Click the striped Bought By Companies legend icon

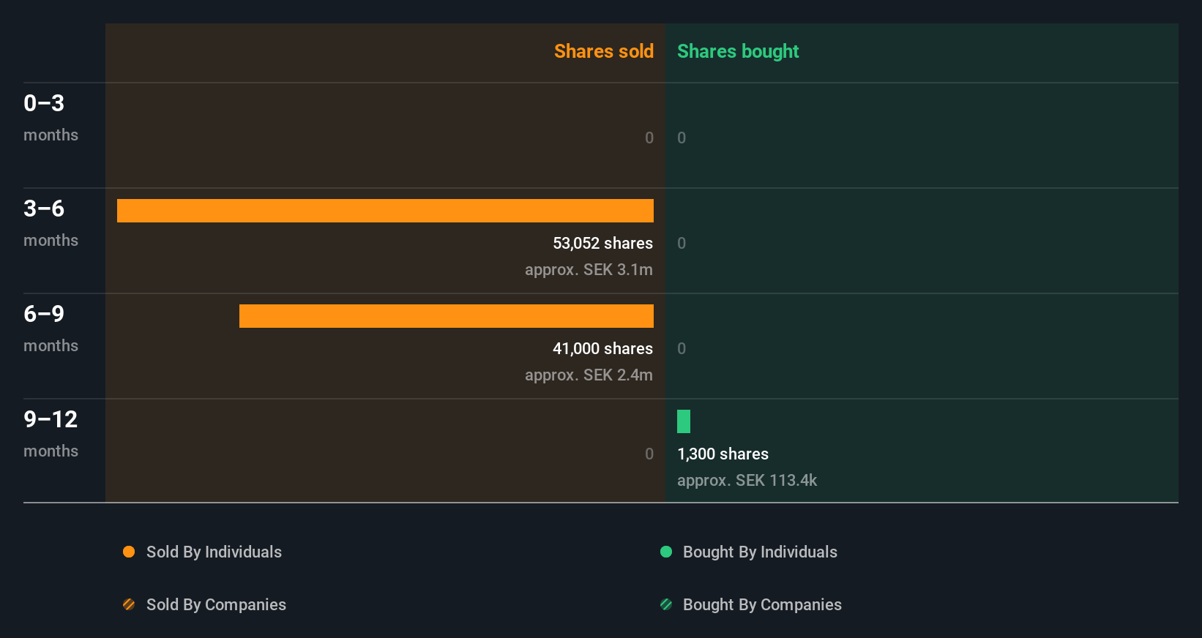pos(666,604)
